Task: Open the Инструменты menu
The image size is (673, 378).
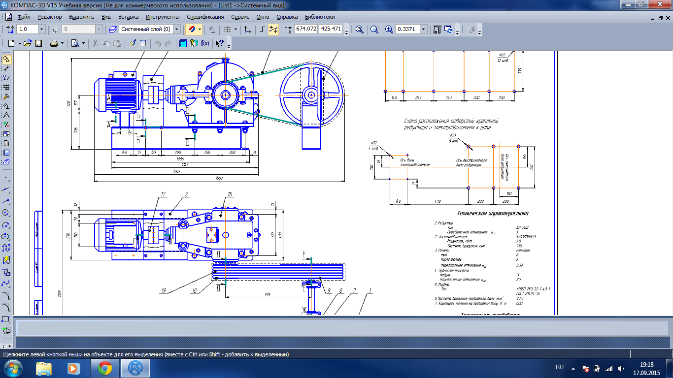Action: tap(163, 16)
